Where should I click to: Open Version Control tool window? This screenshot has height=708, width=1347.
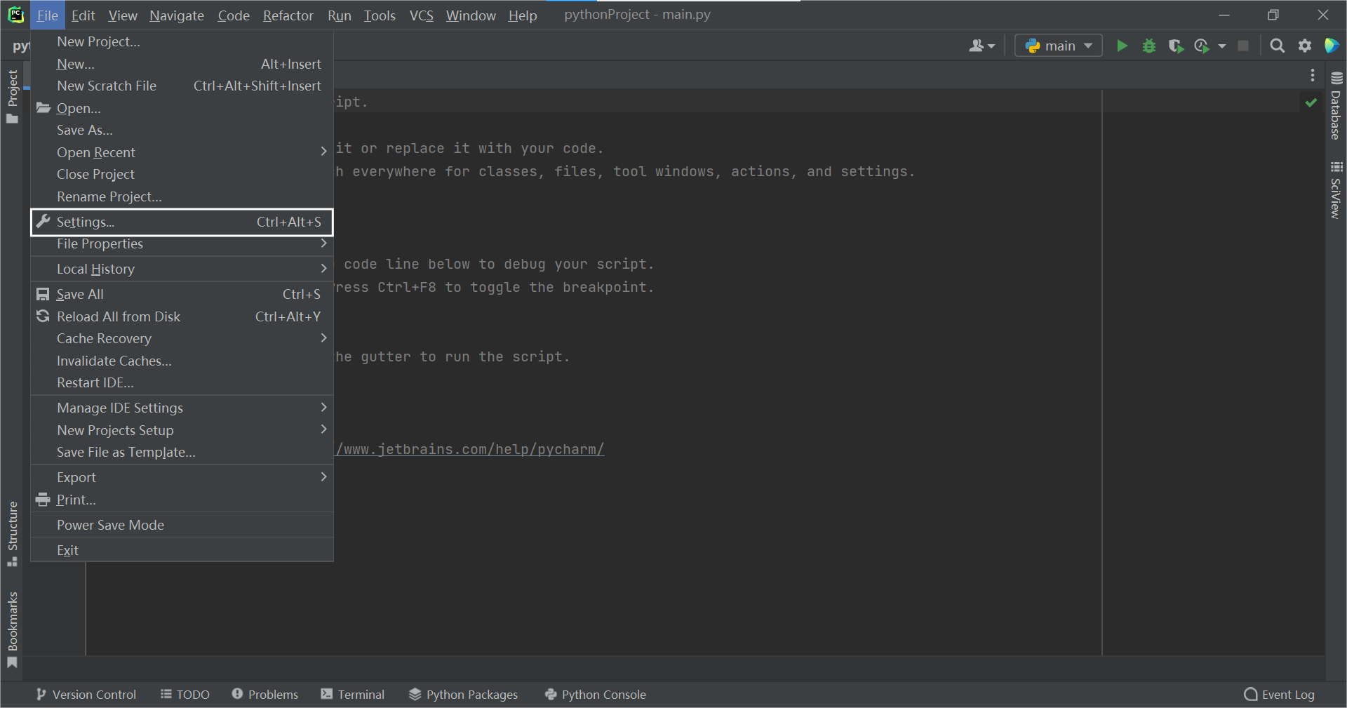[x=86, y=694]
